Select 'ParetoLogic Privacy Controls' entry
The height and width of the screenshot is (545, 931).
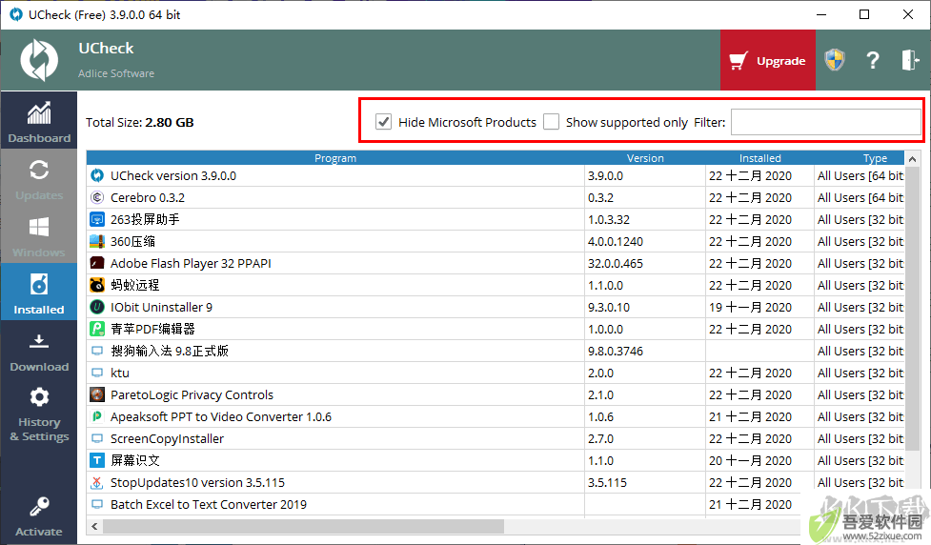tap(192, 394)
